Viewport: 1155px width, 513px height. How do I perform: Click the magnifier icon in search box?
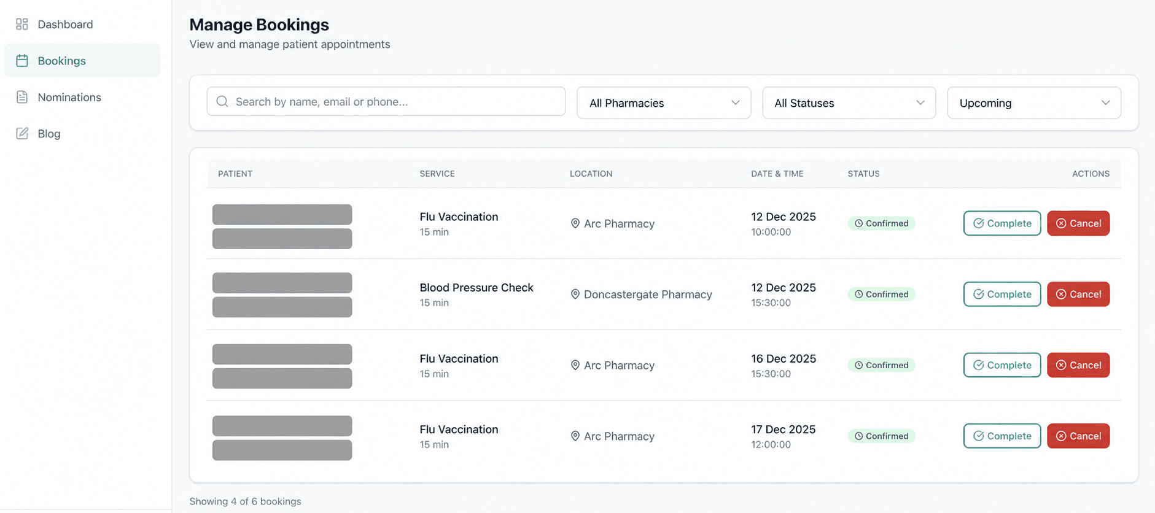click(x=222, y=101)
